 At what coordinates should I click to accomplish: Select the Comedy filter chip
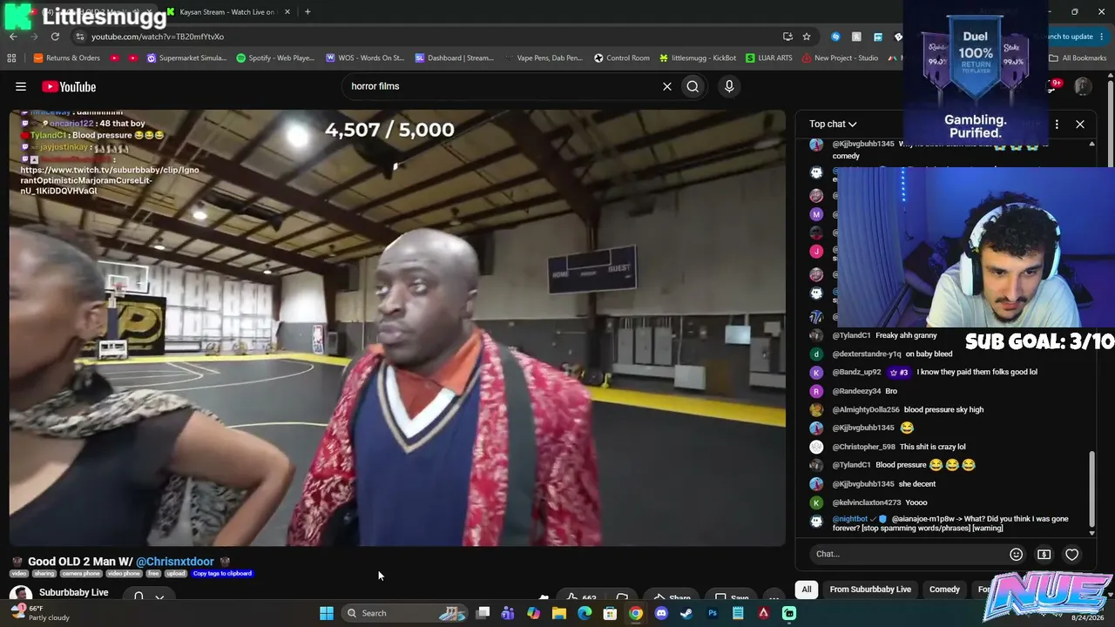(x=944, y=590)
